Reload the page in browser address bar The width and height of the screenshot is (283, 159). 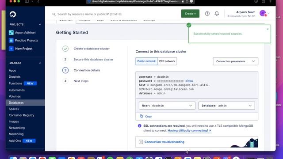pos(187,1)
